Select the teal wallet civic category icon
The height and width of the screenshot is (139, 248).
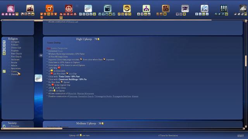click(108, 8)
